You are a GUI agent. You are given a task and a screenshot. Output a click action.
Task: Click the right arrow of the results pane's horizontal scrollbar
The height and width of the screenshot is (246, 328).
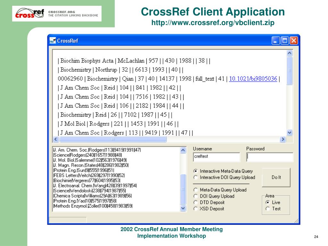[x=283, y=139]
